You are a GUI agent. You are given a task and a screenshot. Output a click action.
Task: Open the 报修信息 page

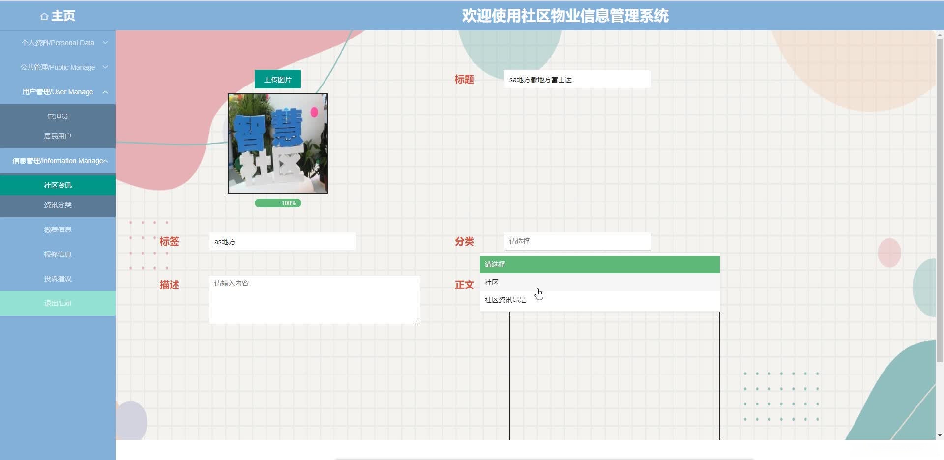pos(58,254)
